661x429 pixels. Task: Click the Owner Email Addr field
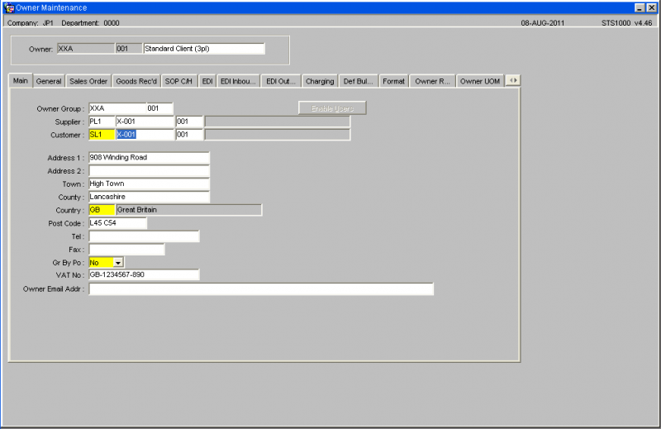pos(261,289)
